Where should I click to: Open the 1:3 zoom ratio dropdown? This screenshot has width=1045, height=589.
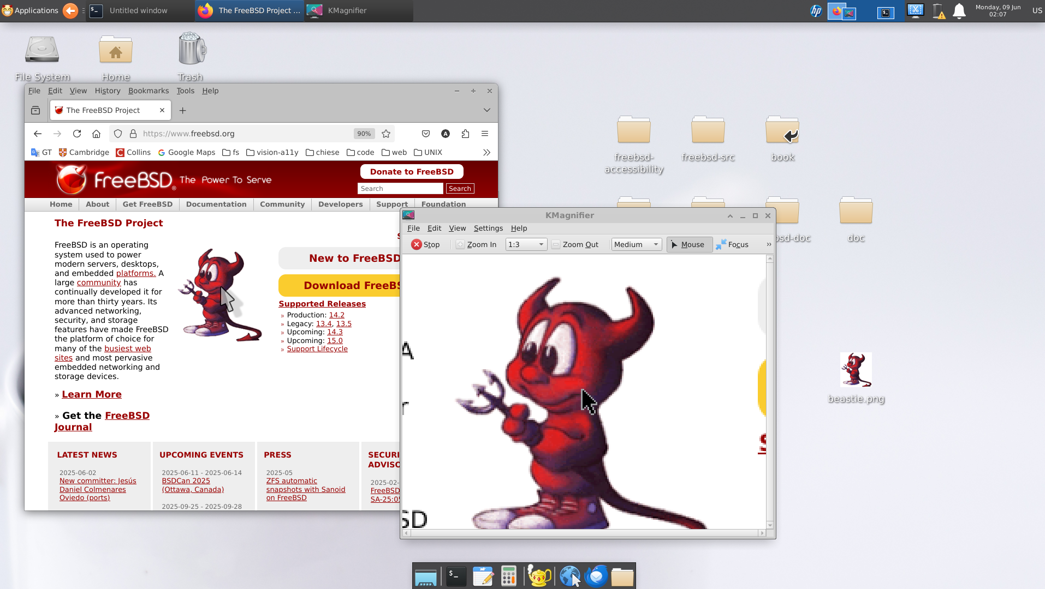(x=526, y=244)
